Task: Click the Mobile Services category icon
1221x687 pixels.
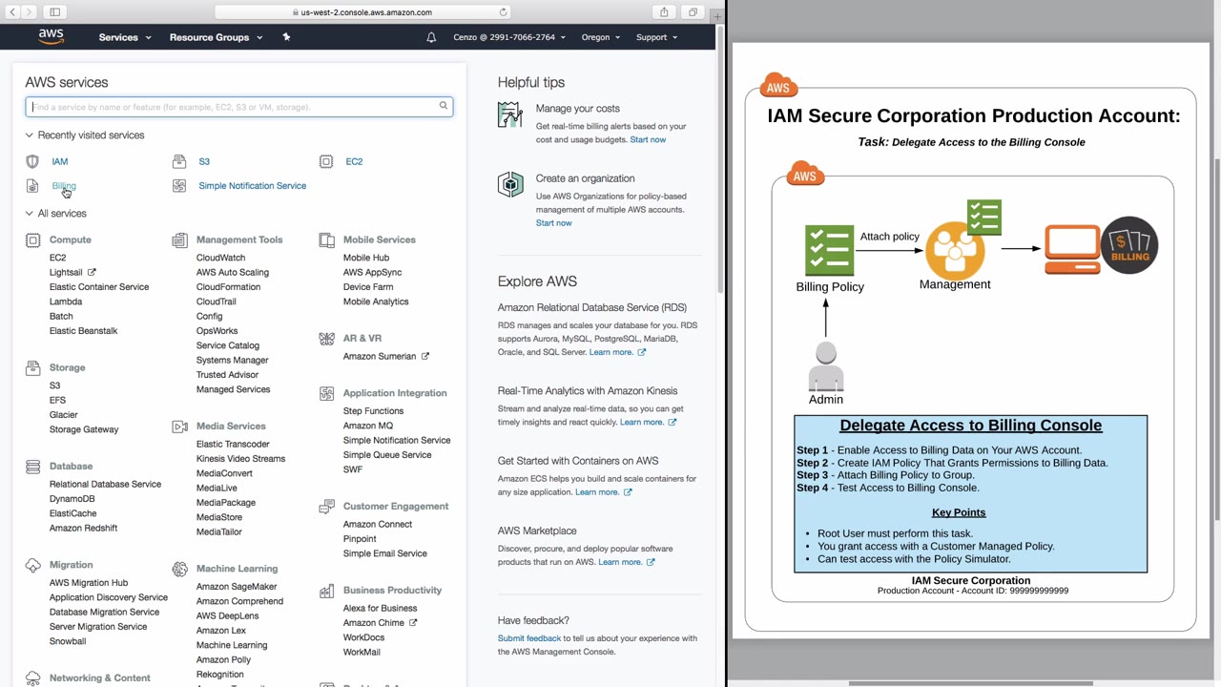Action: click(326, 240)
